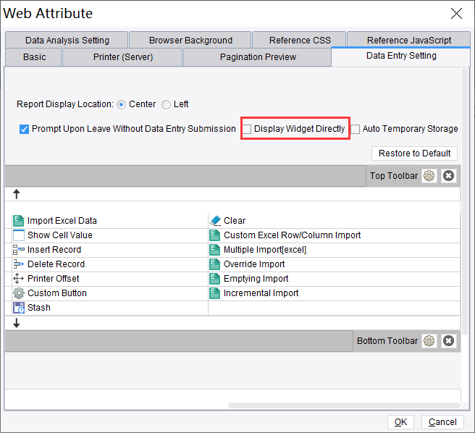475x433 pixels.
Task: Select the Override Import label
Action: 254,264
